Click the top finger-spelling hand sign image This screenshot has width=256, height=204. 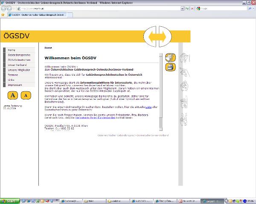(185, 57)
